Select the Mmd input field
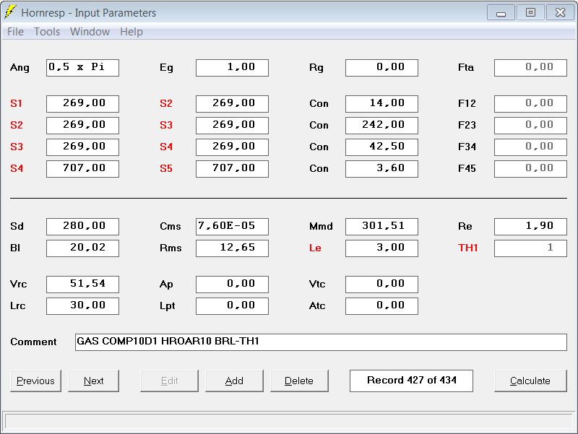This screenshot has height=434, width=578. 381,226
